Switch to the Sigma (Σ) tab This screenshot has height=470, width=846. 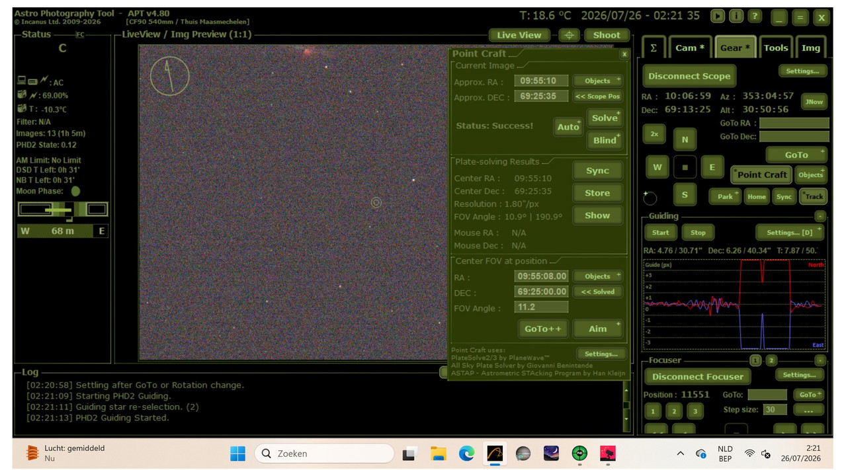pos(654,48)
